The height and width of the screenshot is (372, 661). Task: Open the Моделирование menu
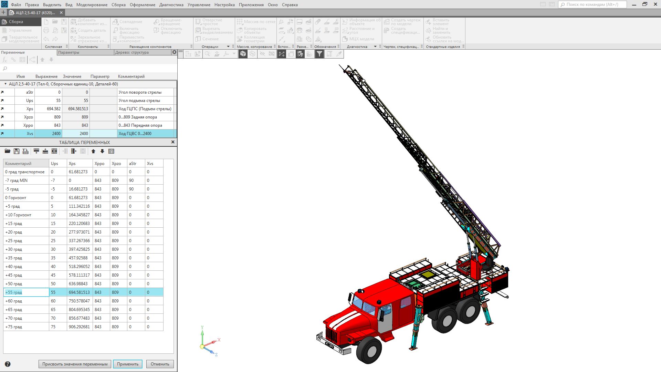(92, 5)
